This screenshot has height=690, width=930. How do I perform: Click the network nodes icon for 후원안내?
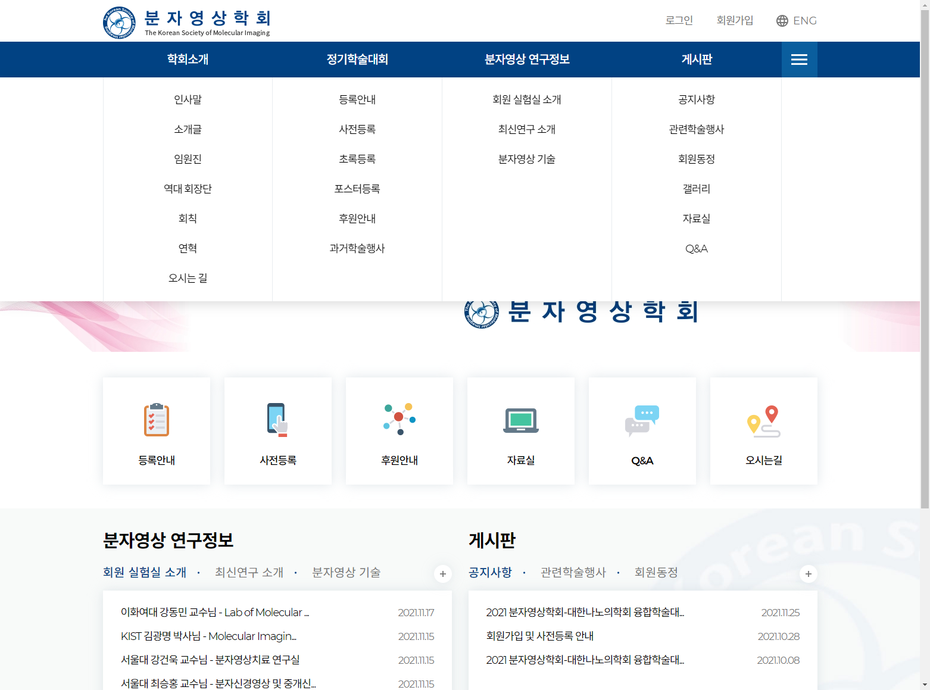pyautogui.click(x=400, y=419)
